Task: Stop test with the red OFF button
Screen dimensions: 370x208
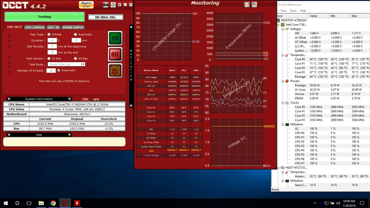Action: pyautogui.click(x=115, y=54)
